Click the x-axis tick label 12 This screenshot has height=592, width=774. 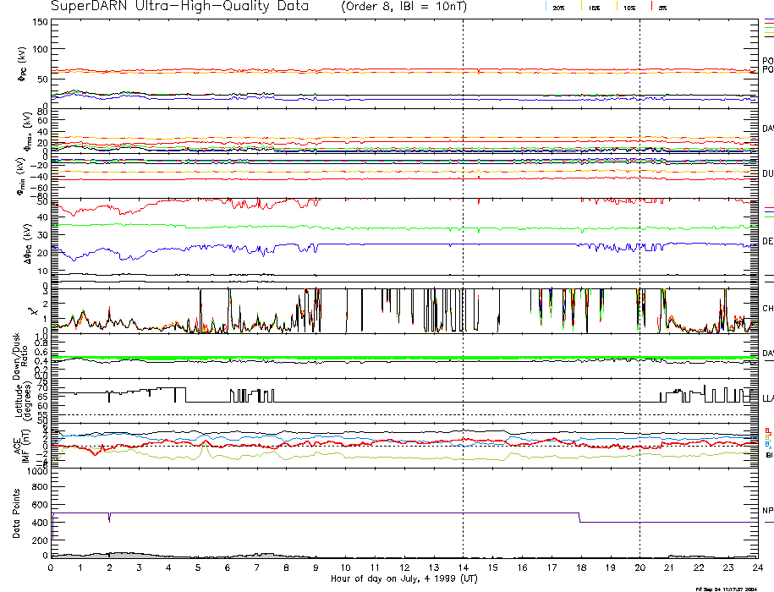pos(403,568)
